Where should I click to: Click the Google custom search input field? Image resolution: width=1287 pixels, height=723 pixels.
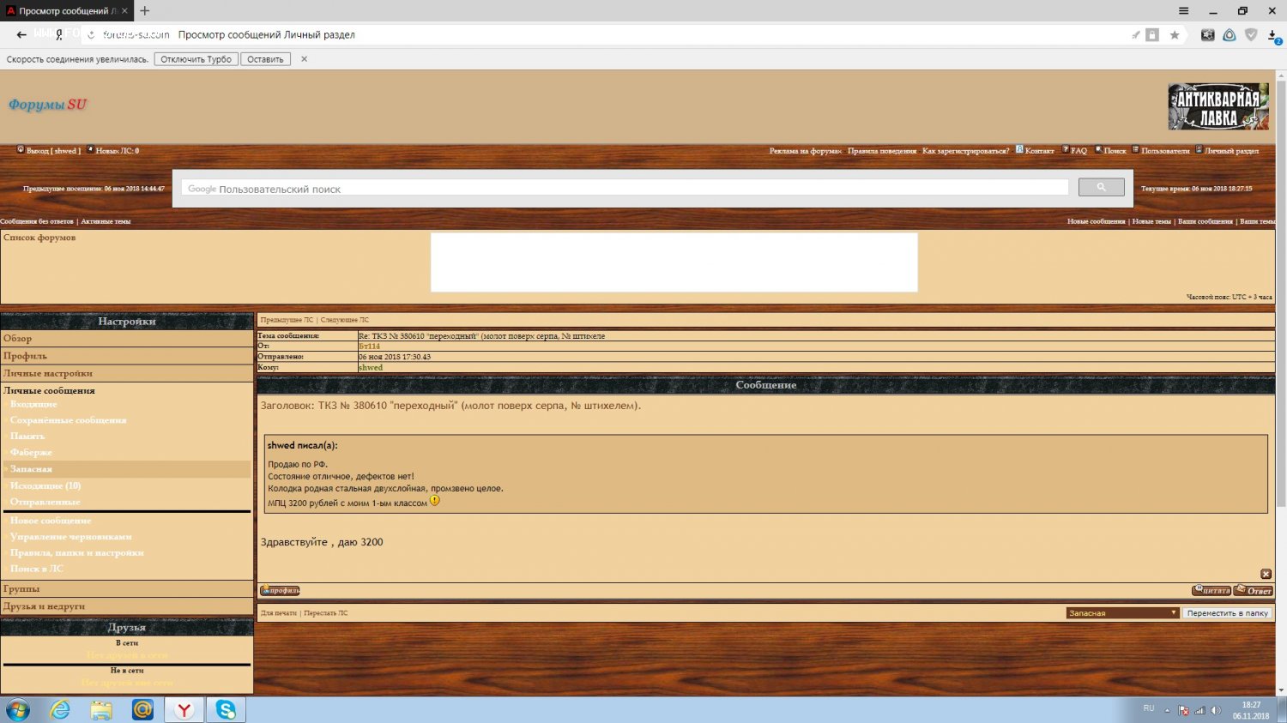tap(625, 189)
